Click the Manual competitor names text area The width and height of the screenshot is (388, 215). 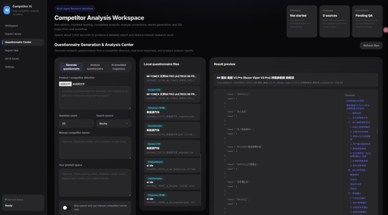pos(95,148)
